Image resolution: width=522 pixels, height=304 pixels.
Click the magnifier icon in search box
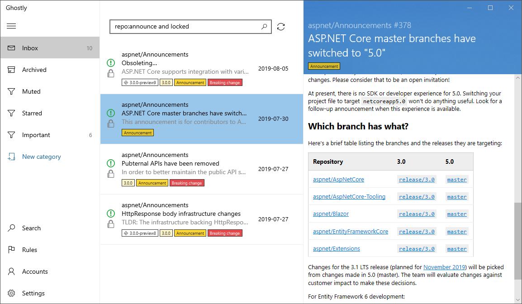click(264, 26)
